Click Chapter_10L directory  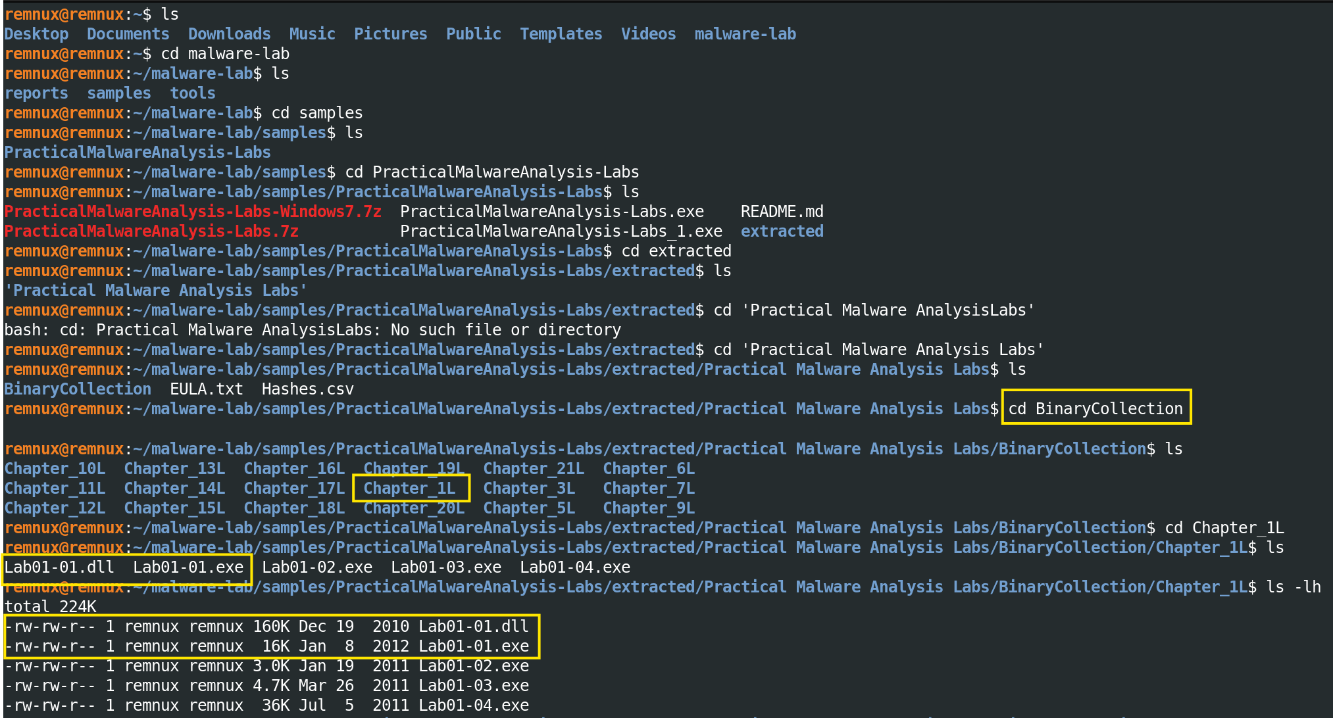click(x=55, y=469)
